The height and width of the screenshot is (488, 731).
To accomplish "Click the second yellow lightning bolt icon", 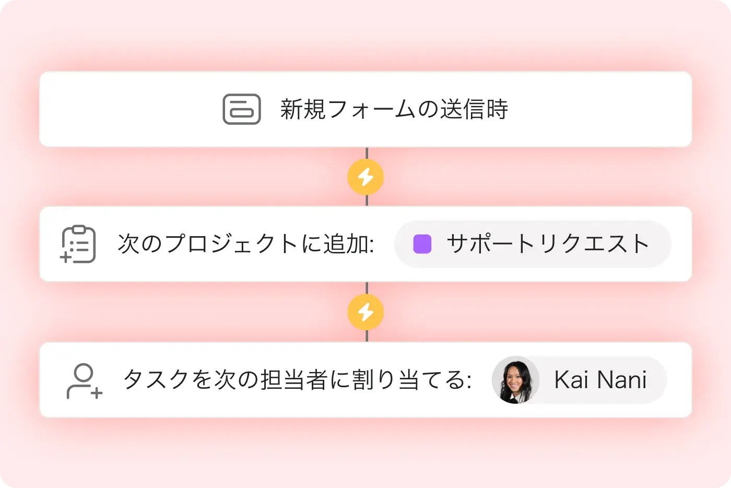I will (x=365, y=312).
